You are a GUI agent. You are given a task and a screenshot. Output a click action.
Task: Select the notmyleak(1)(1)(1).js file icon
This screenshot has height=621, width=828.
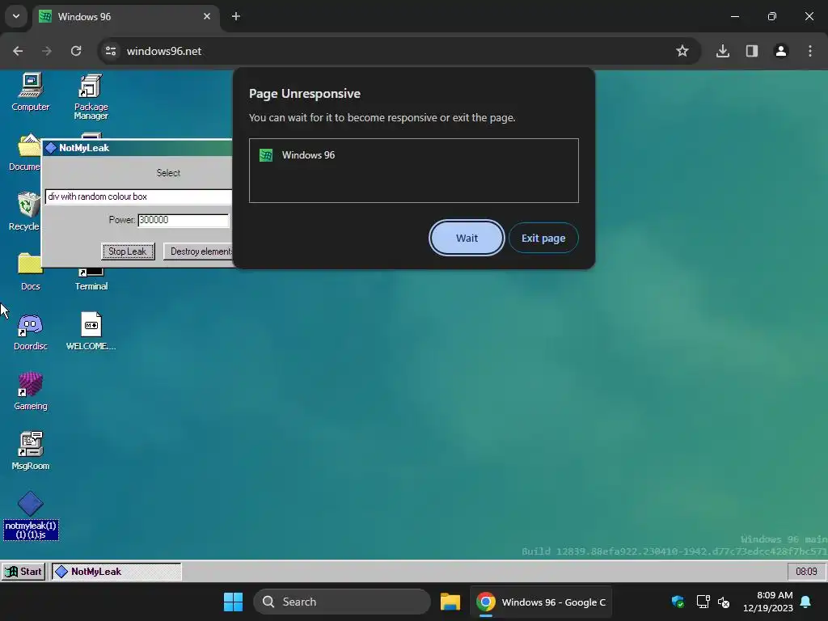click(31, 515)
